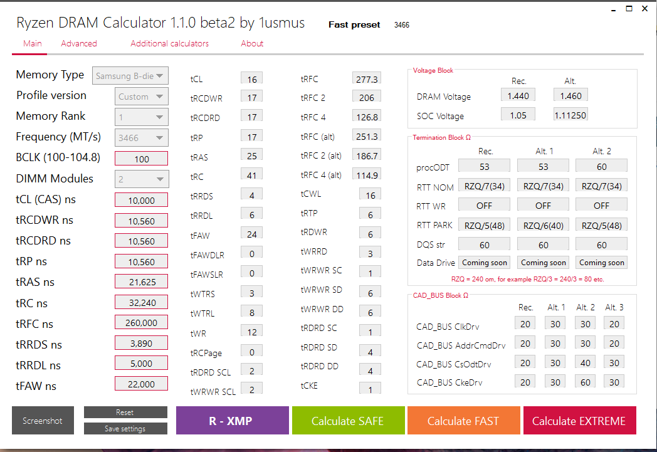Click the BCLK input field

click(142, 159)
